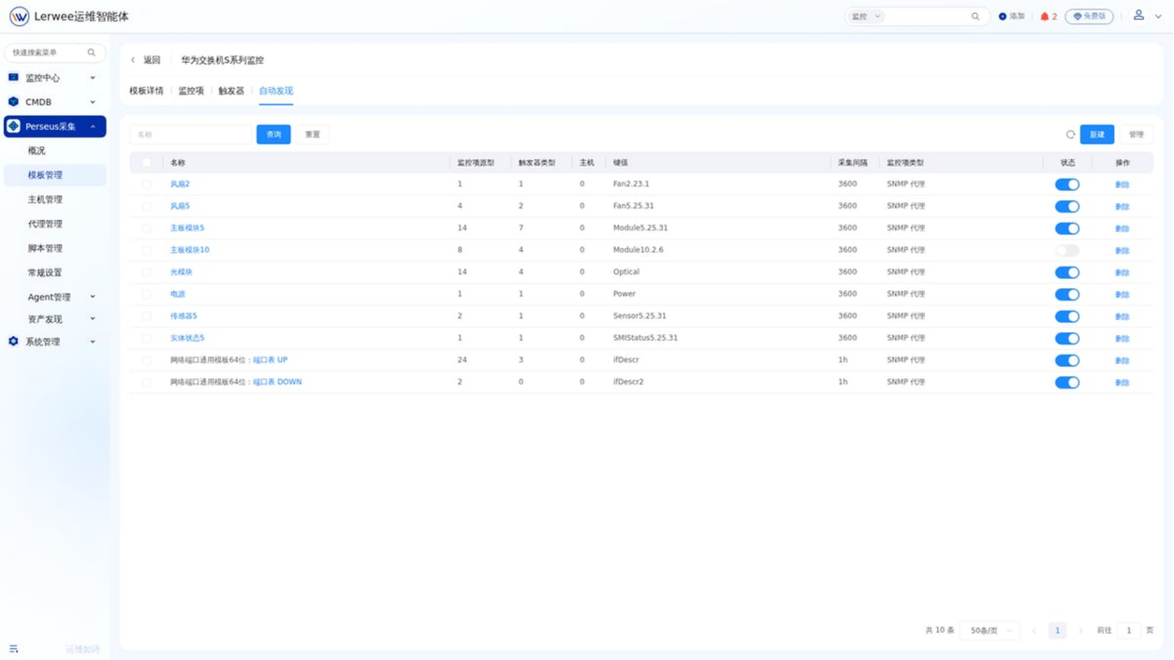Image resolution: width=1174 pixels, height=660 pixels.
Task: Switch to the 监控项 tab
Action: tap(191, 91)
